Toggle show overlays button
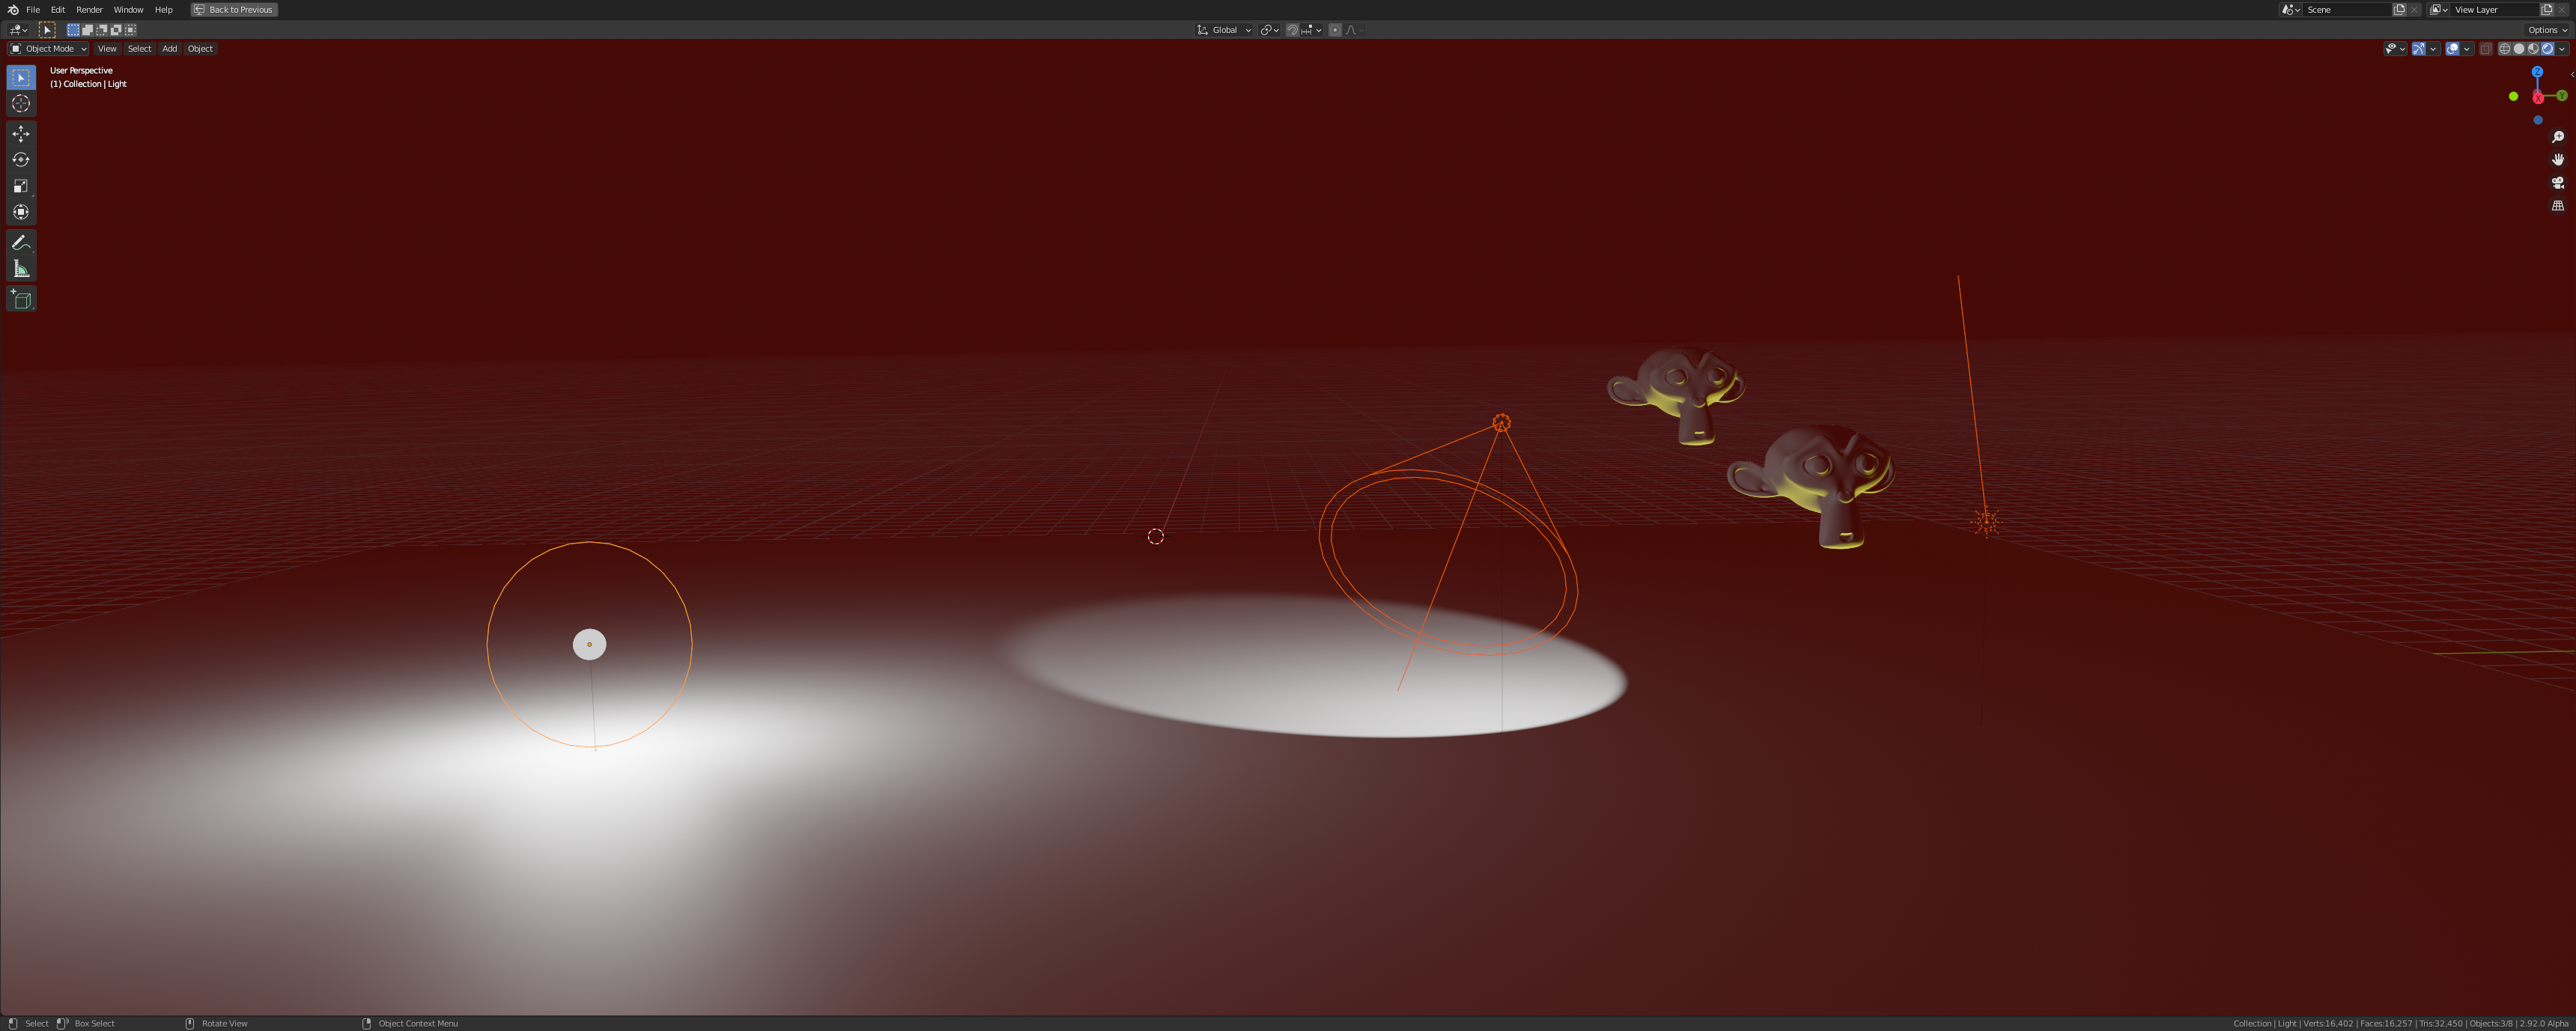 click(x=2452, y=49)
